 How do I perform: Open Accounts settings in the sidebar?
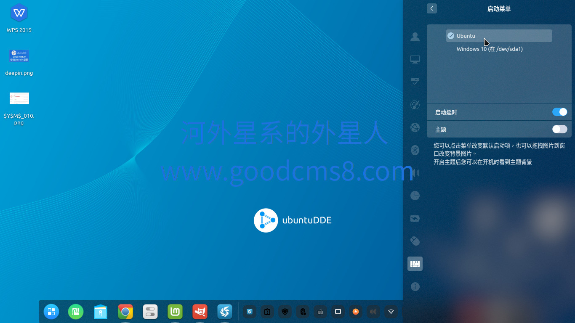tap(415, 37)
